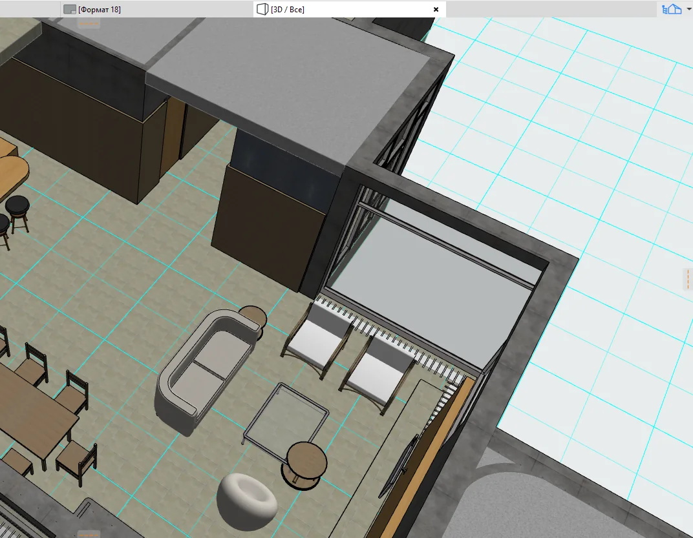Switch to the [Формат 18] tab
693x538 pixels.
157,9
